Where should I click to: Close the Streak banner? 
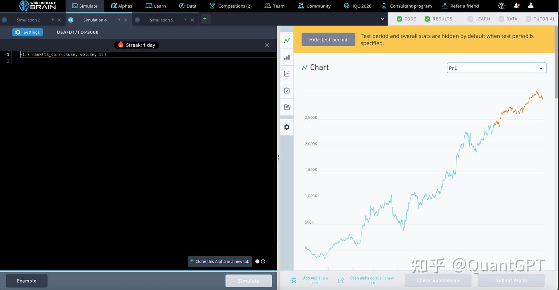(267, 45)
